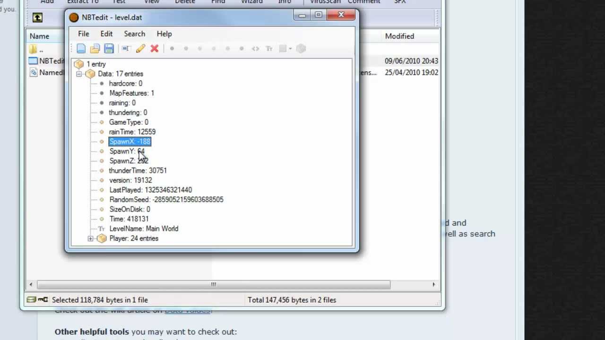
Task: Open the Search menu in NBTedit
Action: 135,34
